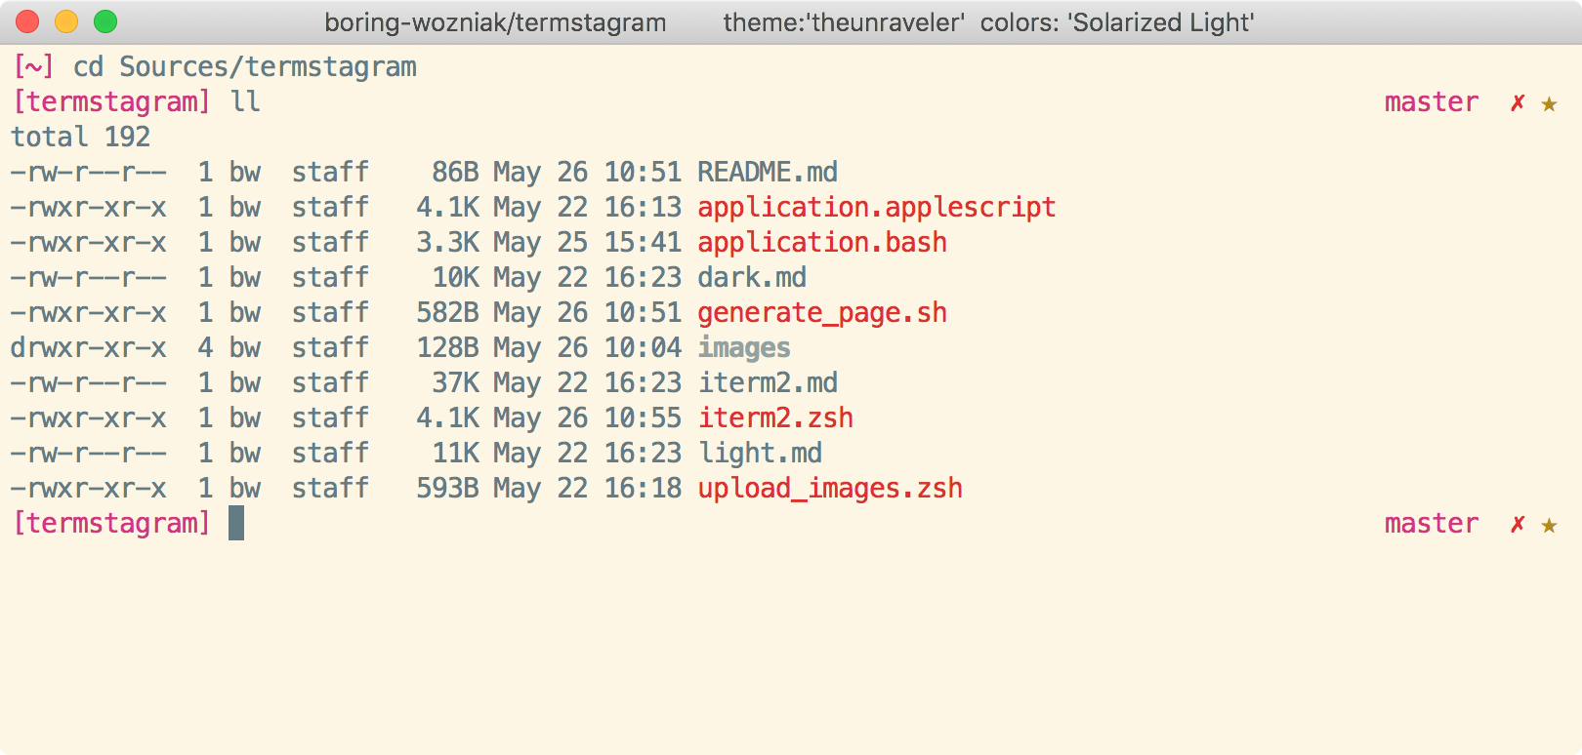The image size is (1582, 755).
Task: Click the generate_page.sh script name
Action: [x=821, y=313]
